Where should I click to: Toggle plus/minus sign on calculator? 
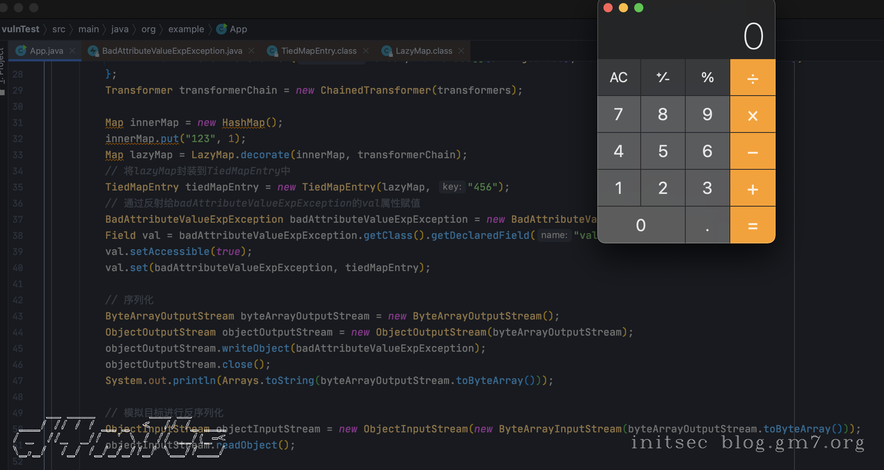pos(663,78)
